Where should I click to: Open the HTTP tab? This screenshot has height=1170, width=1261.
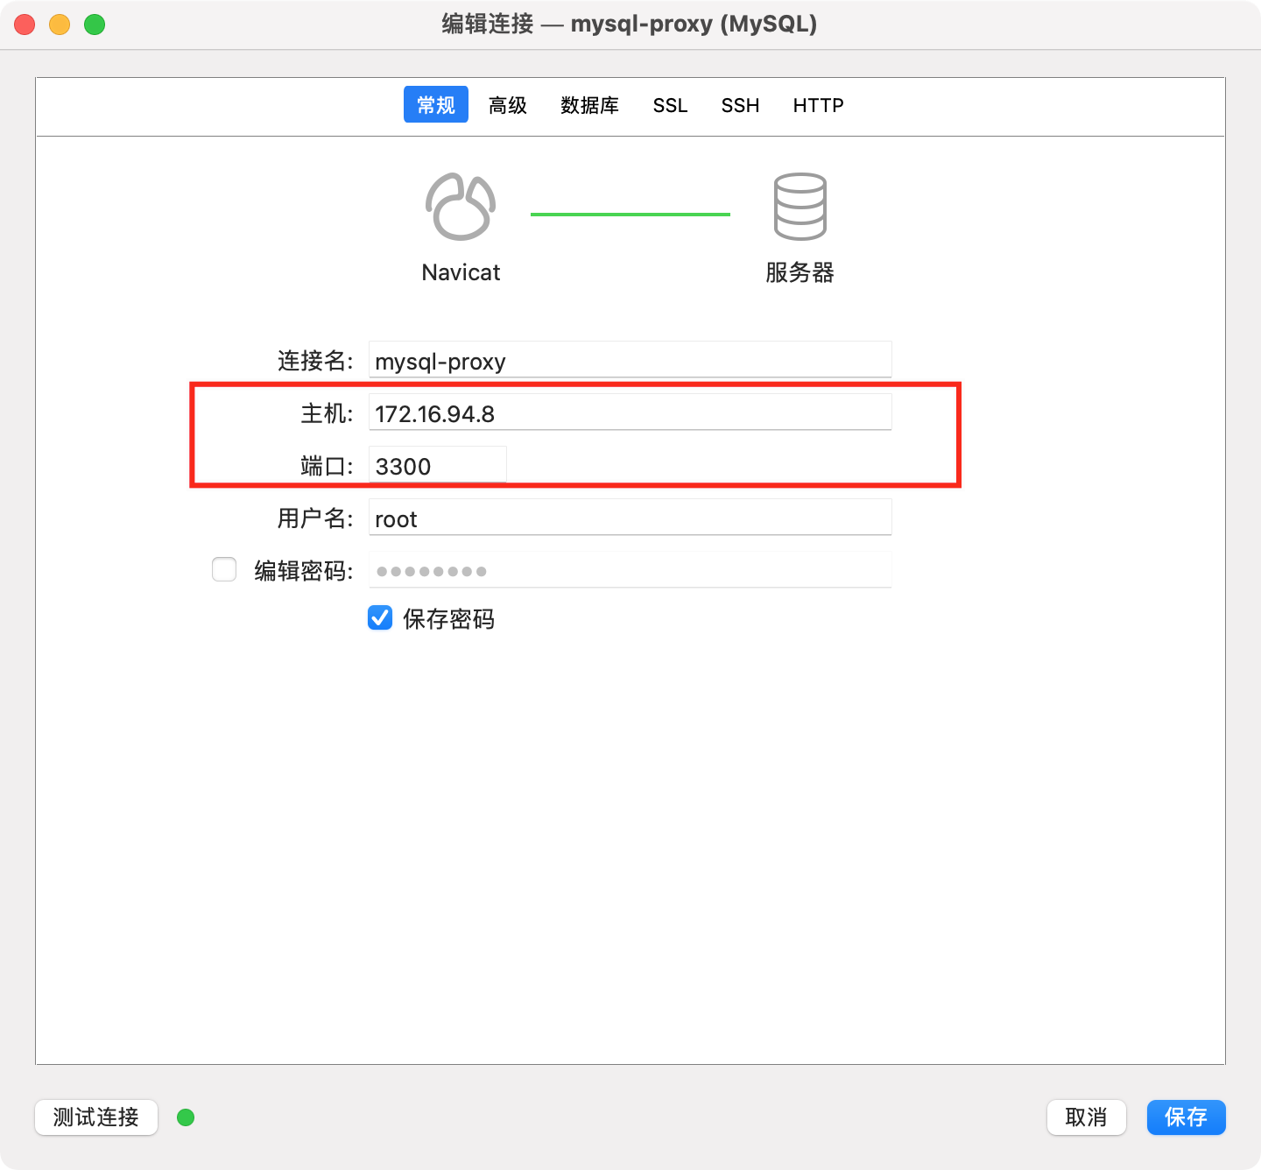point(818,105)
